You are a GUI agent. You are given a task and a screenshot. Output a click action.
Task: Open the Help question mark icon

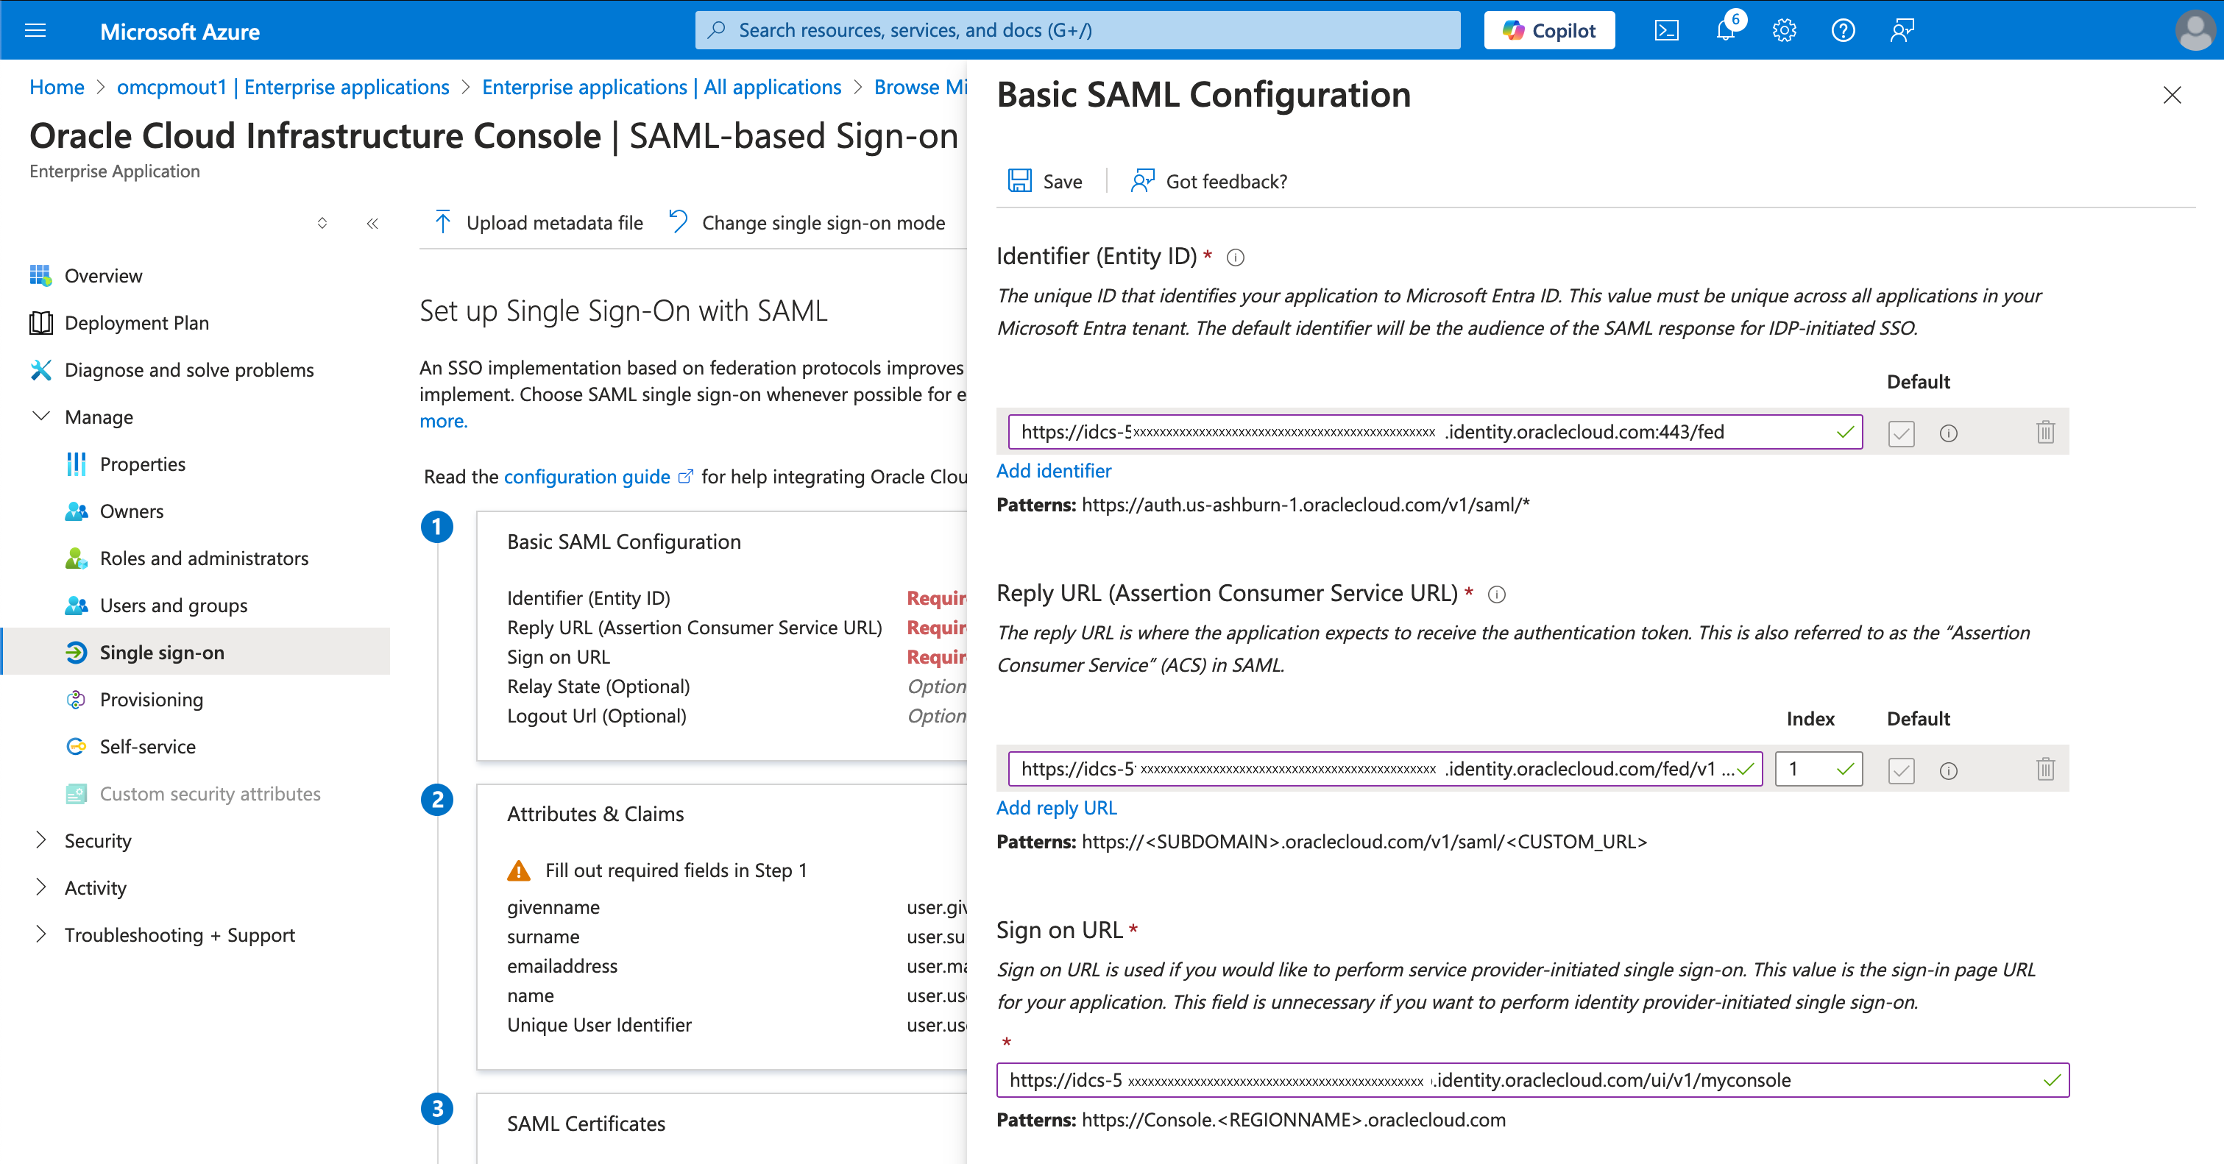point(1842,29)
